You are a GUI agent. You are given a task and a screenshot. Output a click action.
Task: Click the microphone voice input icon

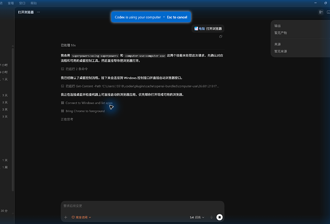[x=211, y=217]
